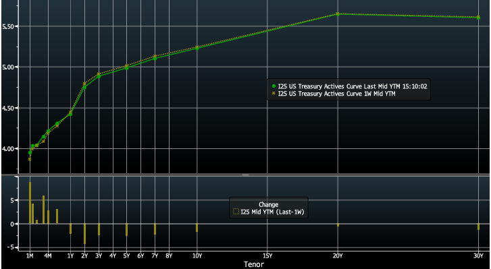Click the 5Y tenor axis label
The image size is (491, 269).
tap(126, 256)
